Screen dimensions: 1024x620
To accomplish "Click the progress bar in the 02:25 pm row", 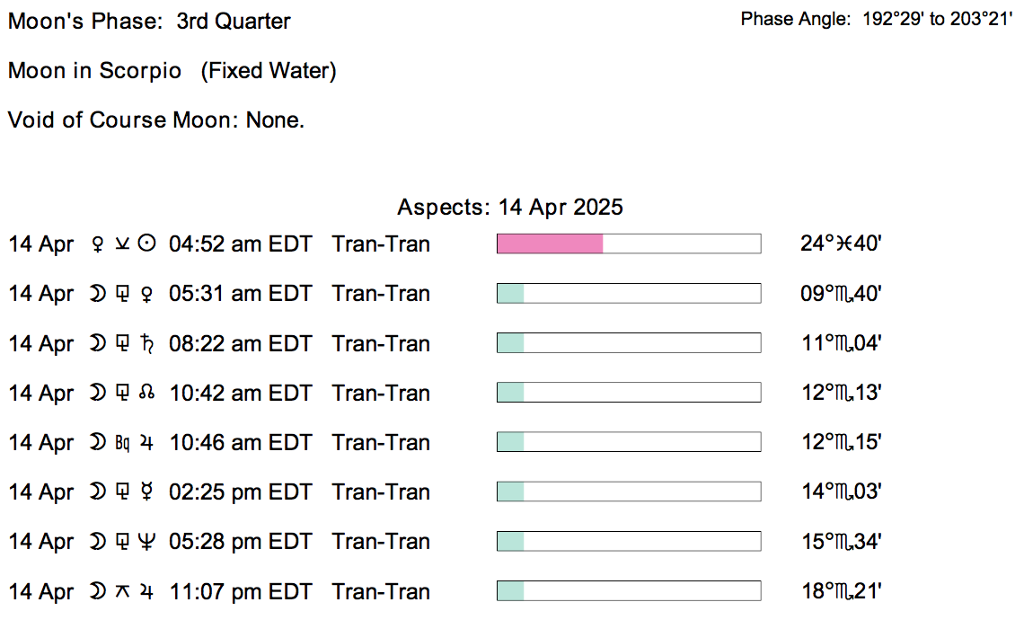I will 628,492.
